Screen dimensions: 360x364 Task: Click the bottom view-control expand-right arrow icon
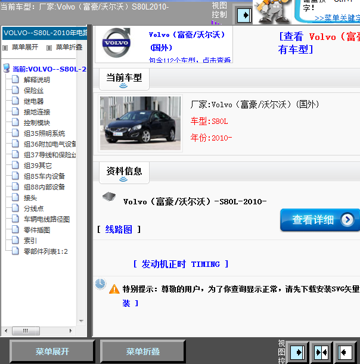pyautogui.click(x=297, y=353)
